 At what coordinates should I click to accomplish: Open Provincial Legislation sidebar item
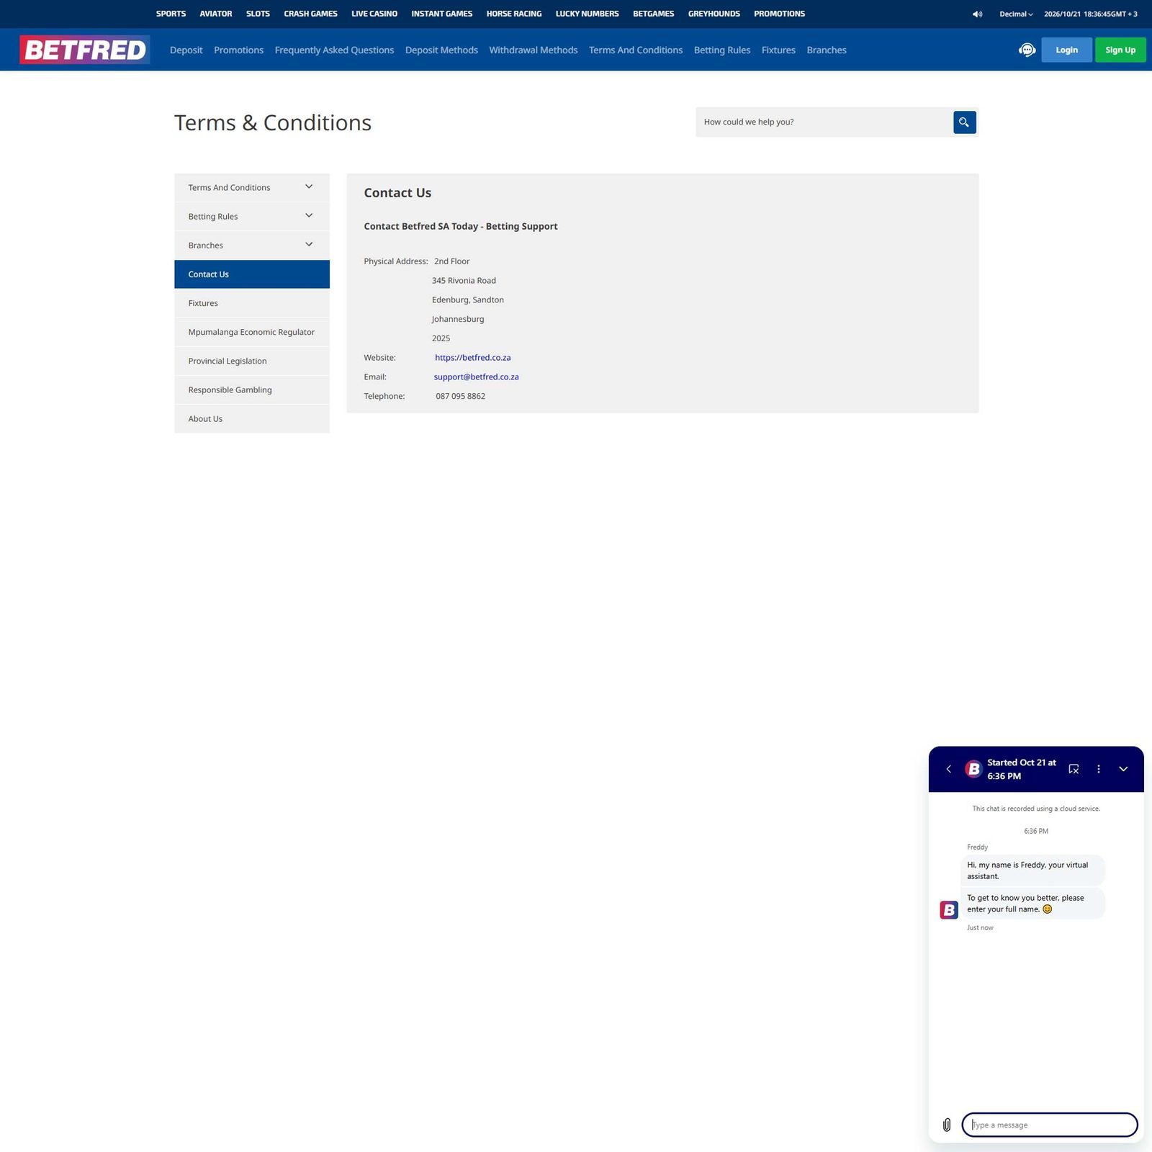252,361
